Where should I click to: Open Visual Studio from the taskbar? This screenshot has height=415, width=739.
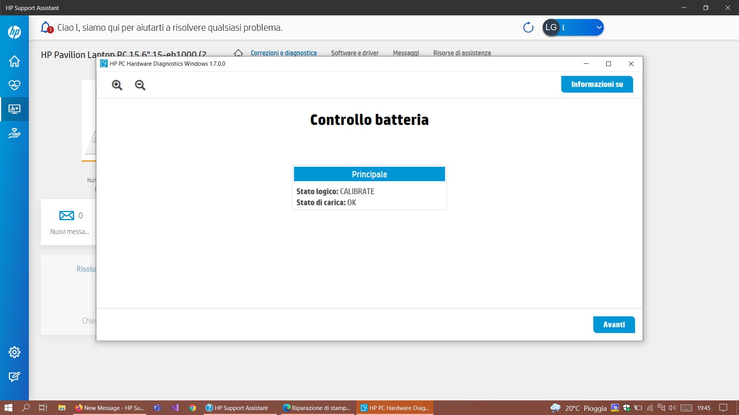175,408
